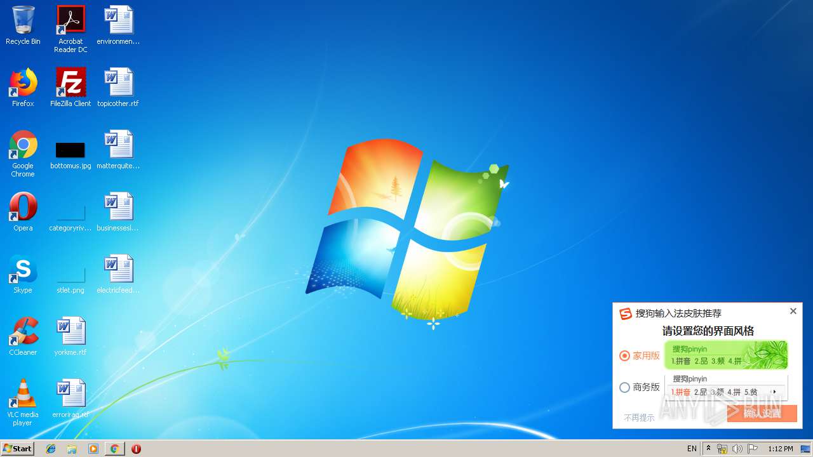Click the EN language indicator

(x=692, y=449)
